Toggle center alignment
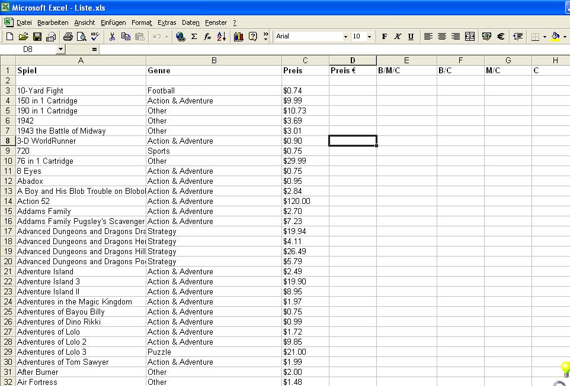The image size is (570, 386). pyautogui.click(x=441, y=37)
